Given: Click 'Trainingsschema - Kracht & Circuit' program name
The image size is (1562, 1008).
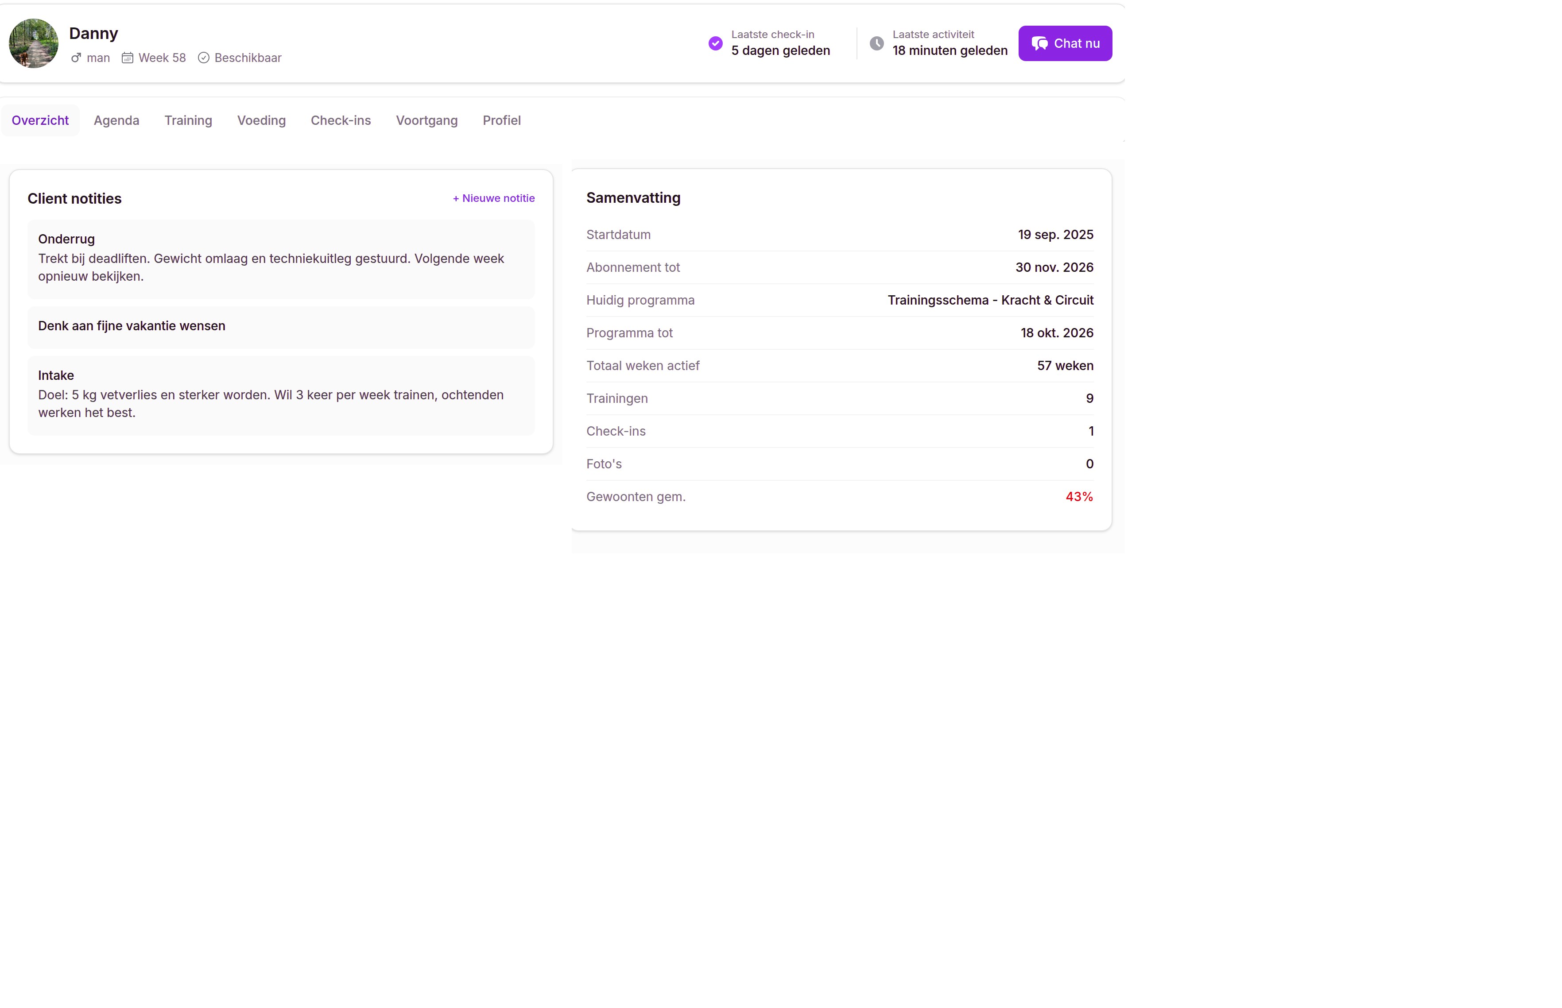Looking at the screenshot, I should click(990, 300).
